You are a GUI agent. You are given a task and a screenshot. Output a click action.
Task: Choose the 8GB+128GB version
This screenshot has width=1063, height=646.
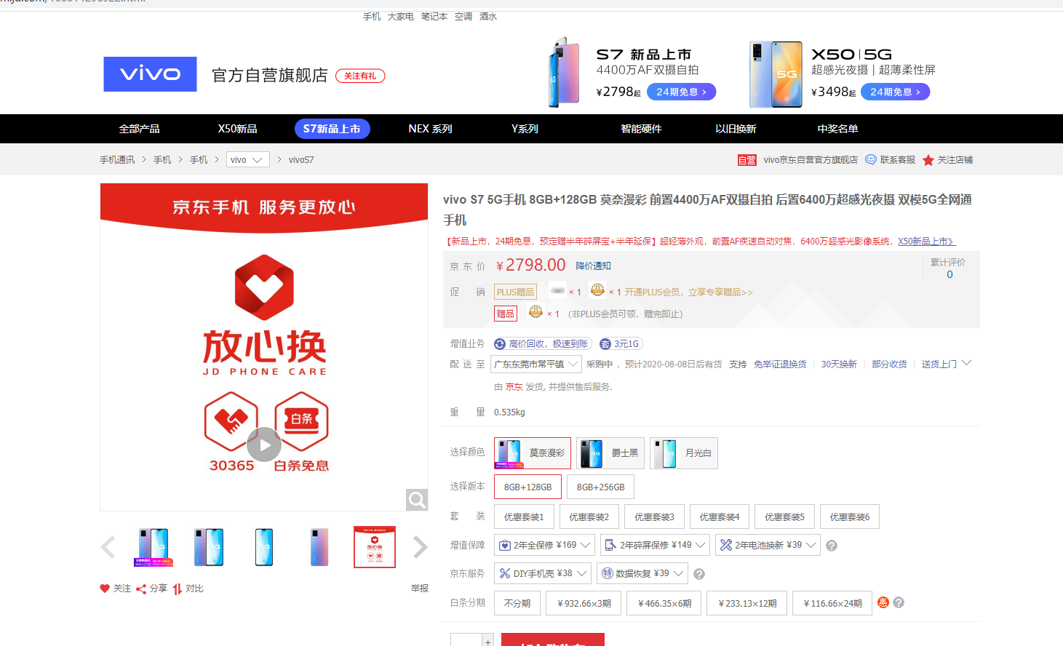point(527,487)
